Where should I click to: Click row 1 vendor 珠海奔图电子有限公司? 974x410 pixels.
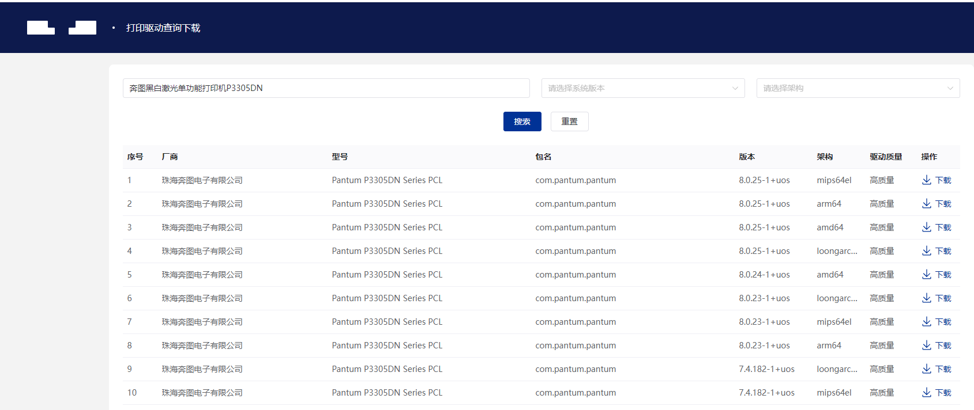coord(202,180)
